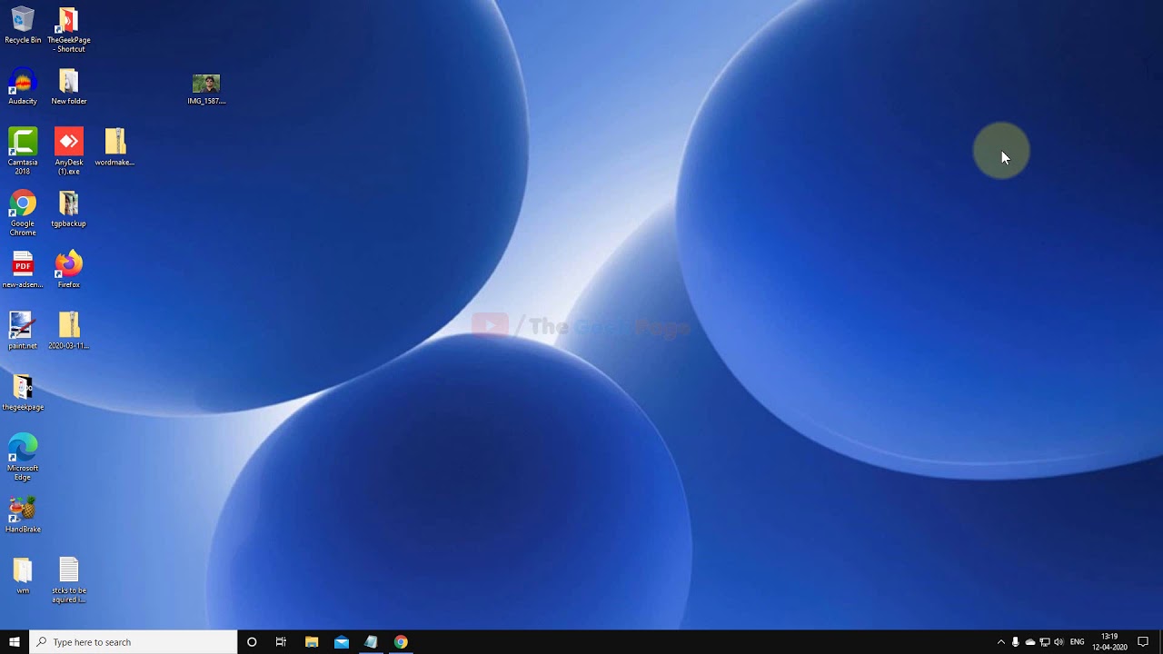The width and height of the screenshot is (1163, 654).
Task: Show hidden system tray icons
Action: [1001, 642]
